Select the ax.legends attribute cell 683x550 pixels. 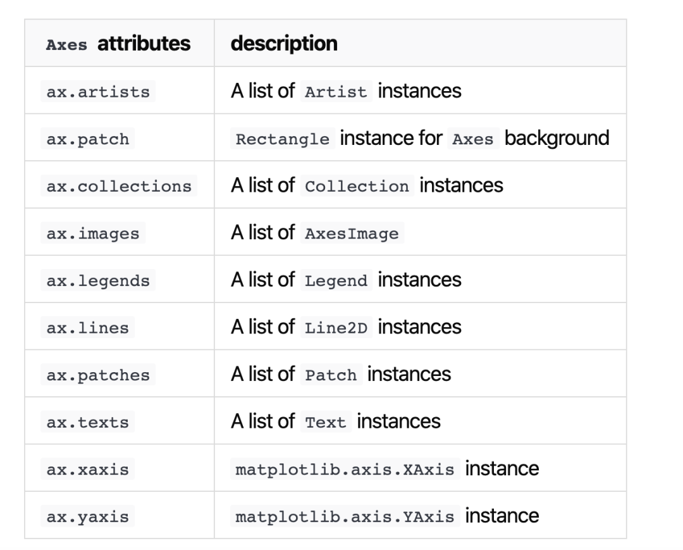click(x=98, y=280)
